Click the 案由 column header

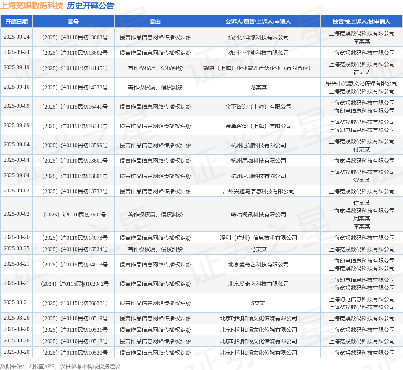click(155, 22)
